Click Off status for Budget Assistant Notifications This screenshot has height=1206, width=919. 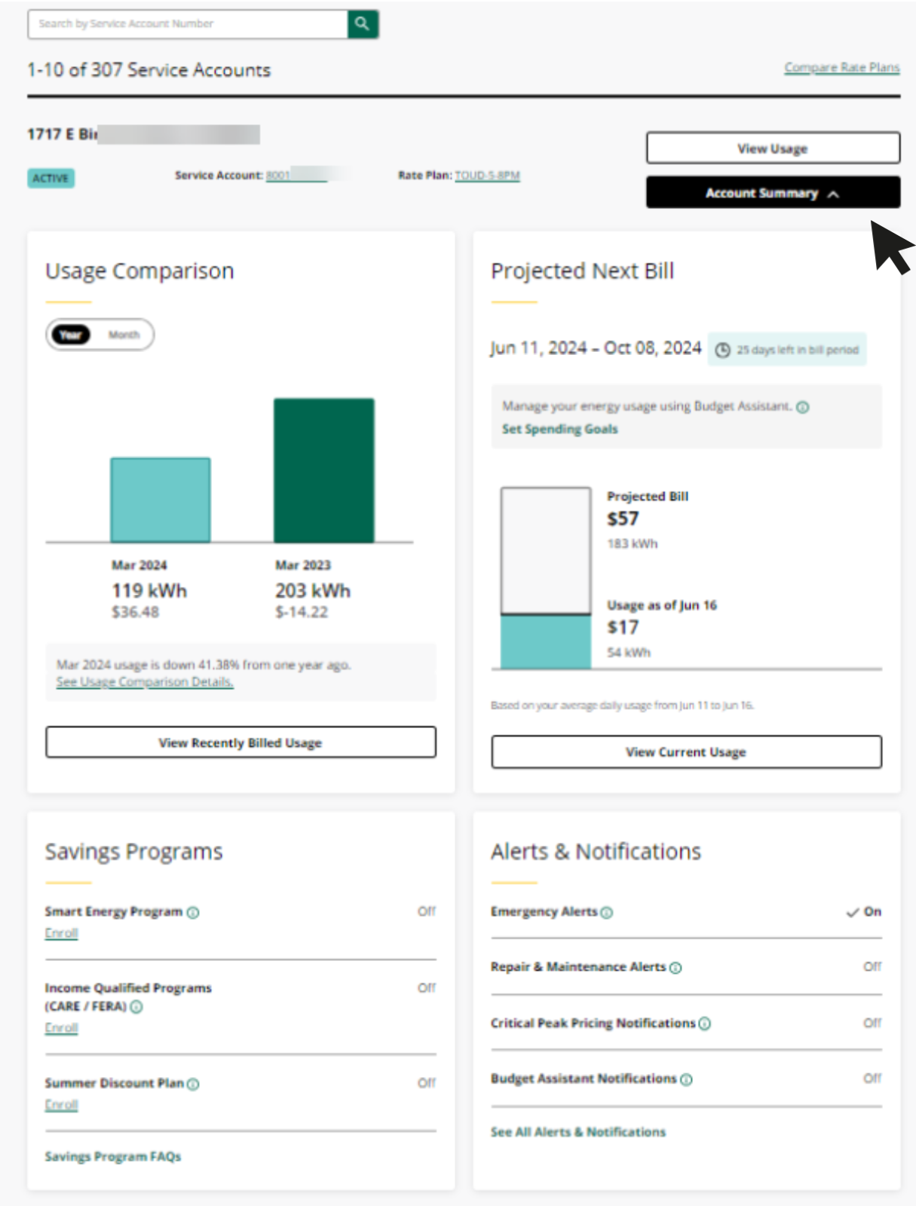pyautogui.click(x=872, y=1079)
